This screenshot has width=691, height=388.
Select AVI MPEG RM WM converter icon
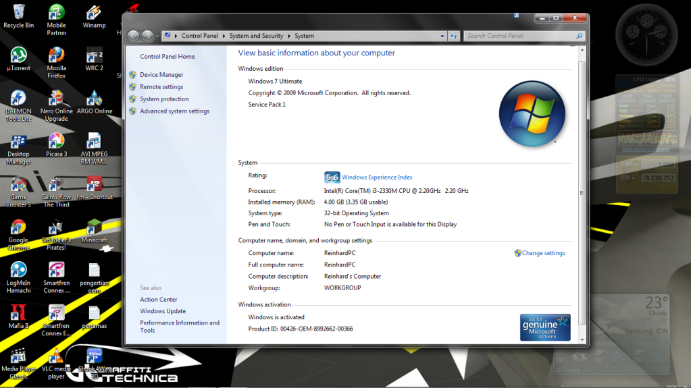(x=94, y=149)
